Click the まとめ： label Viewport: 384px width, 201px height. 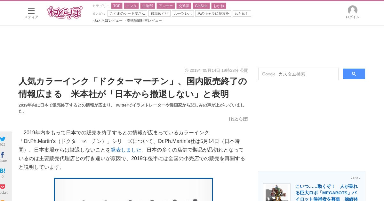coord(99,13)
